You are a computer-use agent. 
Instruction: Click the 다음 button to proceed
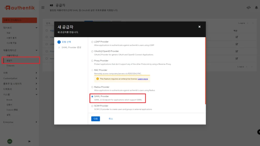click(x=95, y=119)
